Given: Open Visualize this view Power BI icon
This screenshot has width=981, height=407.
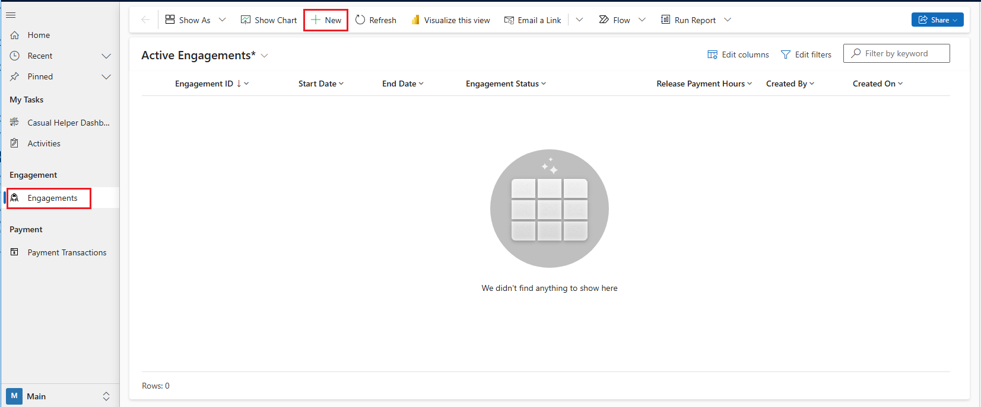Looking at the screenshot, I should [415, 20].
